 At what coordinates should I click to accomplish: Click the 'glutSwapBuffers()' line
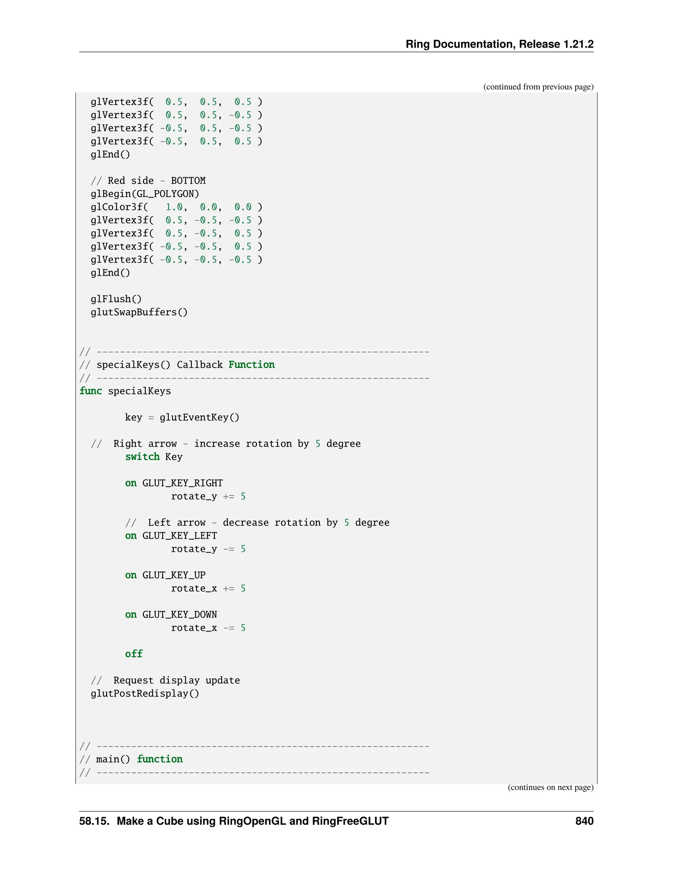click(x=139, y=312)
